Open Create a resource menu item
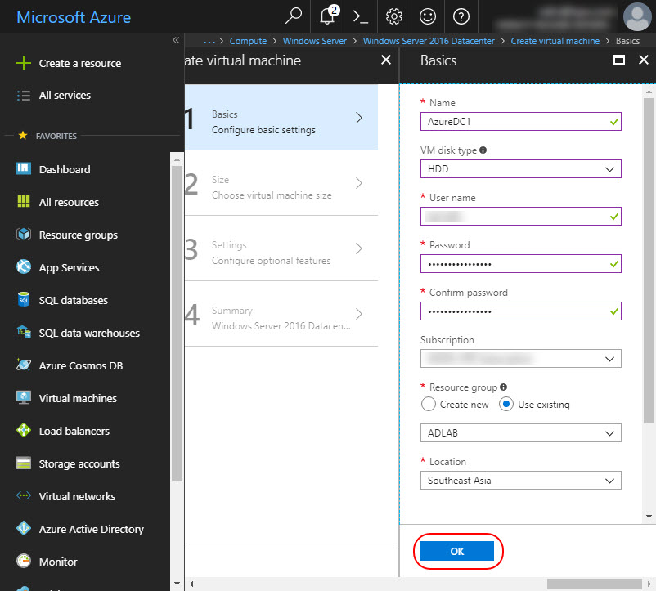The height and width of the screenshot is (591, 656). [80, 63]
